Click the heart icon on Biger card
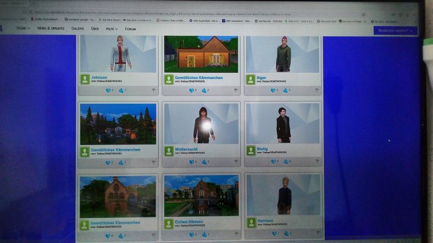The height and width of the screenshot is (243, 433). (273, 90)
